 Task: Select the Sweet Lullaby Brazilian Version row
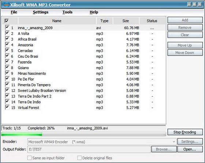84,90
